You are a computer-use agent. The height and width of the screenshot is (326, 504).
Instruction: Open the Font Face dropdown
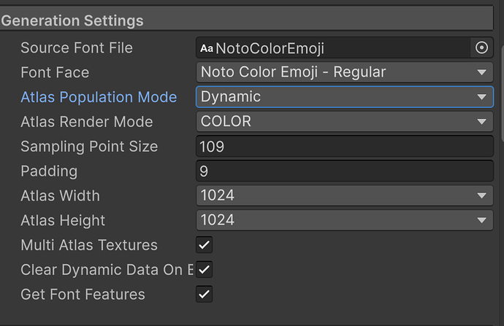click(x=344, y=72)
